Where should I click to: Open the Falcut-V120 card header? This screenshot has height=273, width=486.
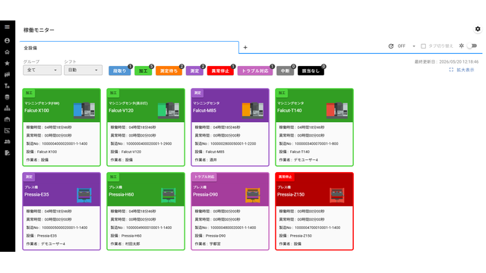[146, 105]
